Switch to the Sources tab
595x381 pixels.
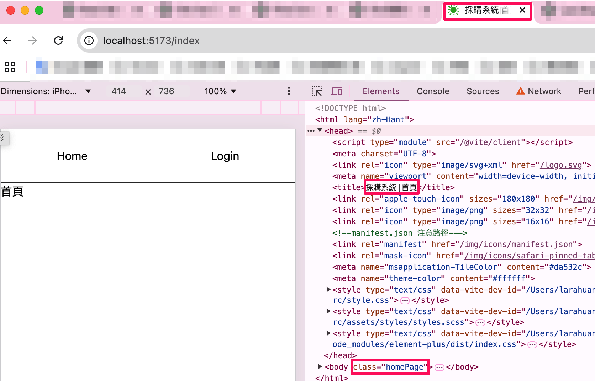click(x=483, y=91)
